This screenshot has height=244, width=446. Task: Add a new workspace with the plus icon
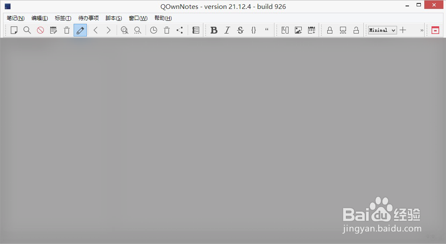click(x=403, y=30)
